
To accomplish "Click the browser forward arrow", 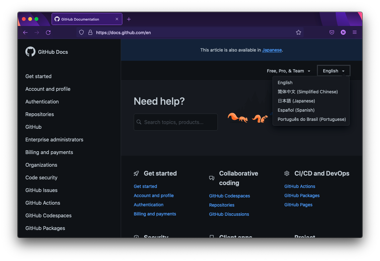I will (x=37, y=32).
